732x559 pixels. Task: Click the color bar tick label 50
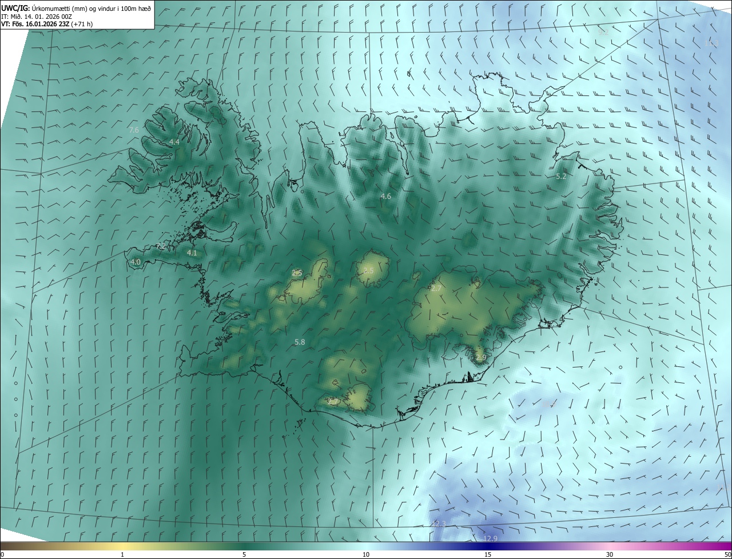pos(727,554)
